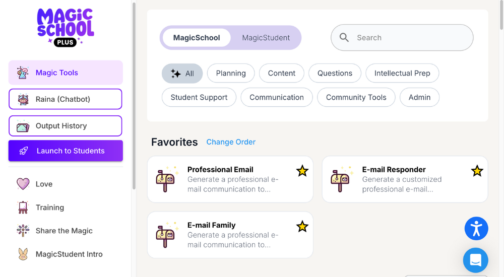Select the MagicSchool tab

tap(197, 38)
